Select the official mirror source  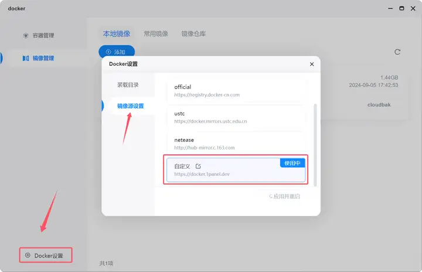point(236,90)
